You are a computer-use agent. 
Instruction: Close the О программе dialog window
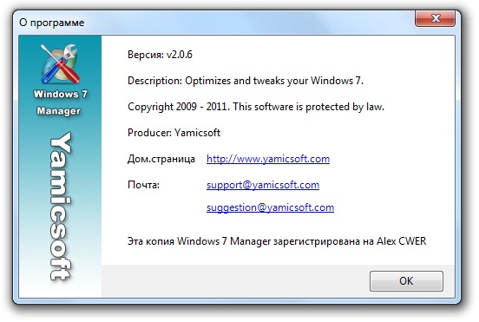(436, 18)
